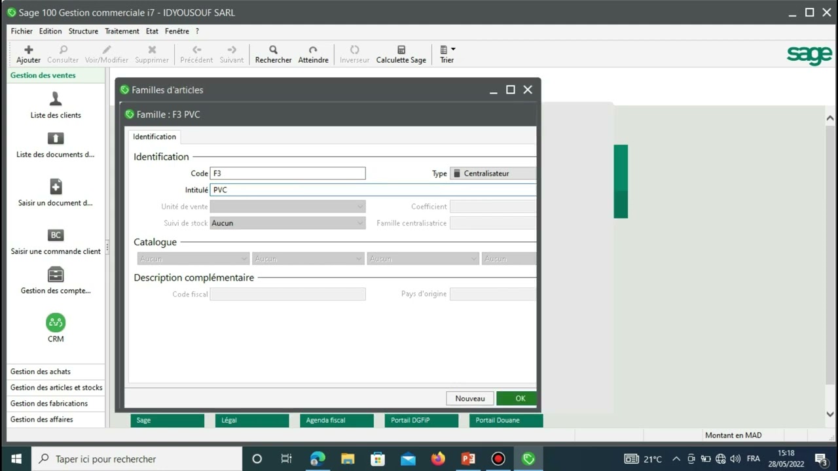Image resolution: width=838 pixels, height=471 pixels.
Task: Open the first Catalogue dropdown
Action: pyautogui.click(x=193, y=259)
